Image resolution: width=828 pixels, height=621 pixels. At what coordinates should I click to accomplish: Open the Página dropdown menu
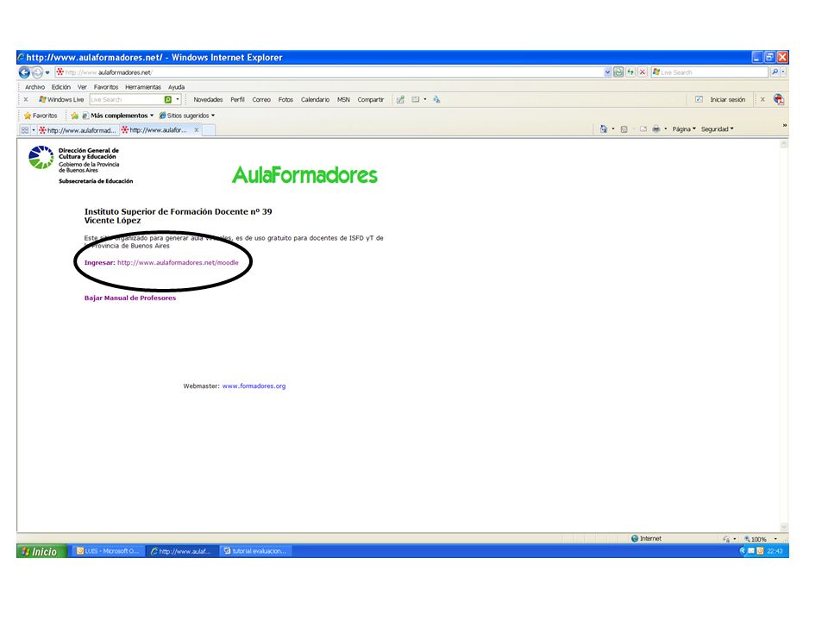(x=684, y=129)
